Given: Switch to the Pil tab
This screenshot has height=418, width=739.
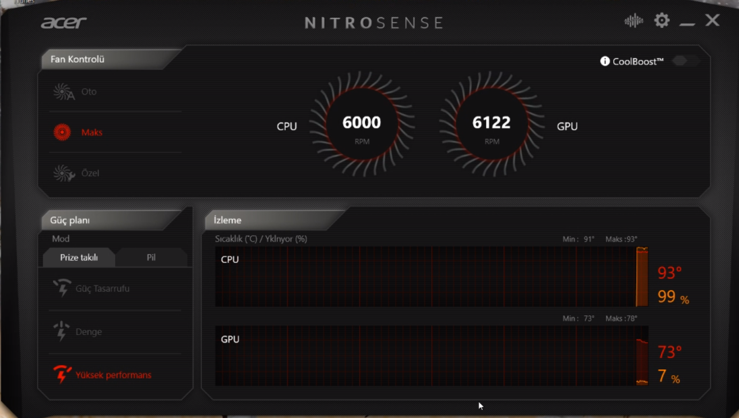Looking at the screenshot, I should coord(151,257).
